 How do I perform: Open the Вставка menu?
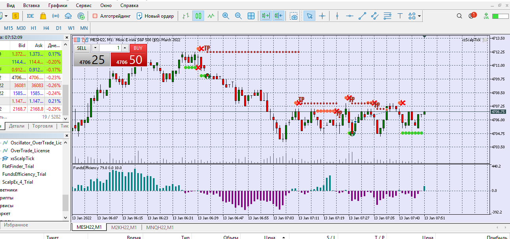click(31, 5)
